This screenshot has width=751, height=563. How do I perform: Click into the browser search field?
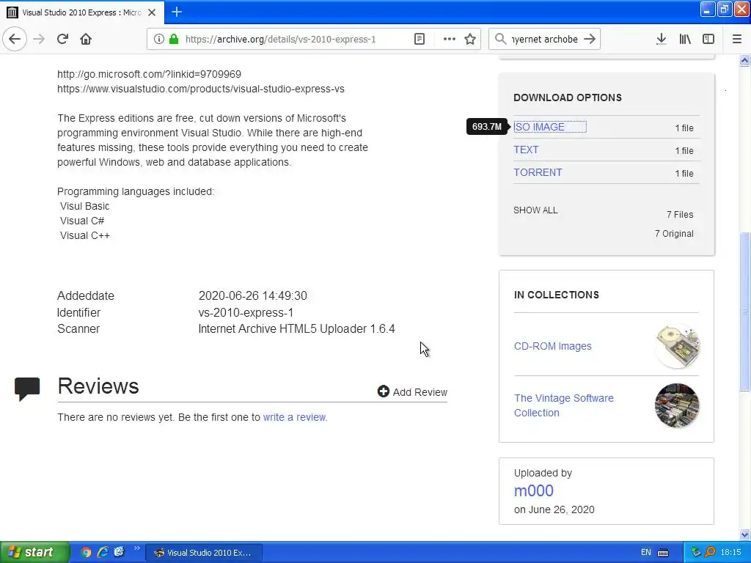545,39
